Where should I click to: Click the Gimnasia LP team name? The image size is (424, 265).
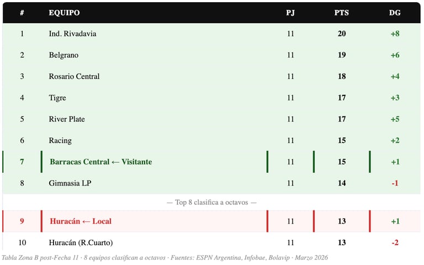pyautogui.click(x=70, y=183)
